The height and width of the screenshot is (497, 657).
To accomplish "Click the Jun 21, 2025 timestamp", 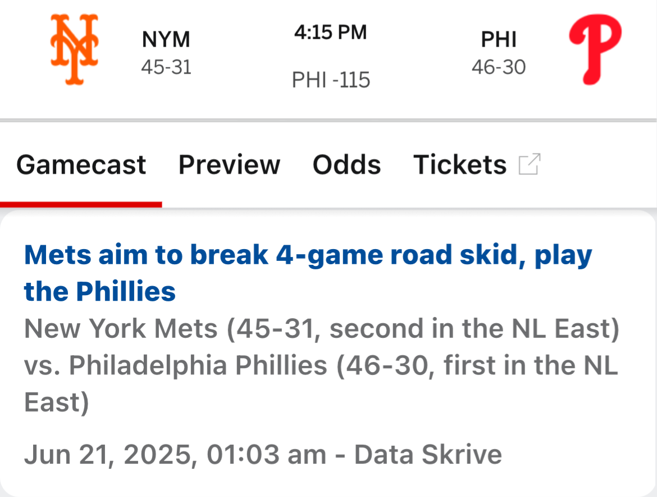I will (174, 454).
